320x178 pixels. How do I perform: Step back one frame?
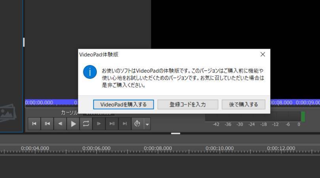pyautogui.click(x=60, y=124)
